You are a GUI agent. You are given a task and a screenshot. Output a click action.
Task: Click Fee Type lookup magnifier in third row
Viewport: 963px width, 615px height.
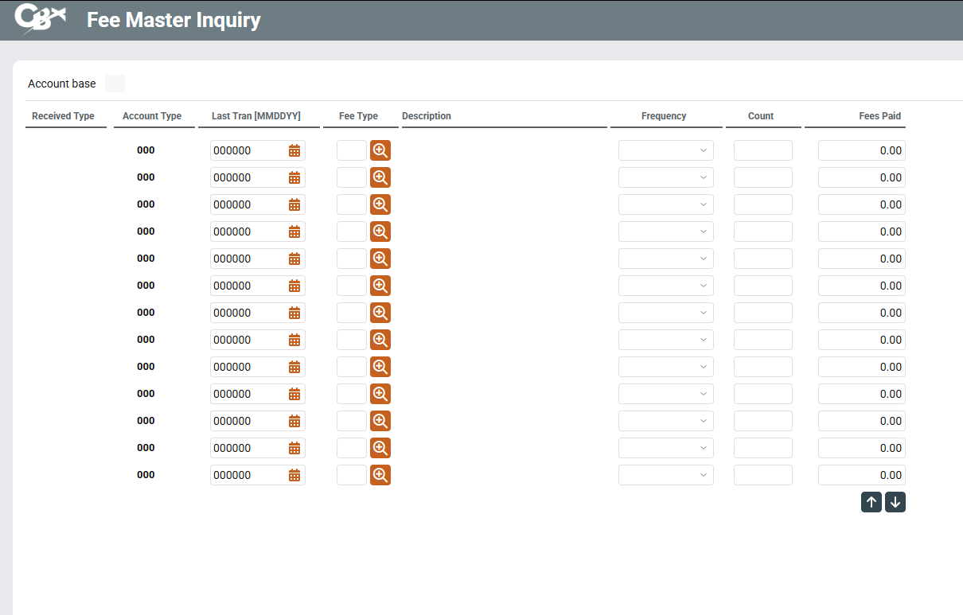380,204
